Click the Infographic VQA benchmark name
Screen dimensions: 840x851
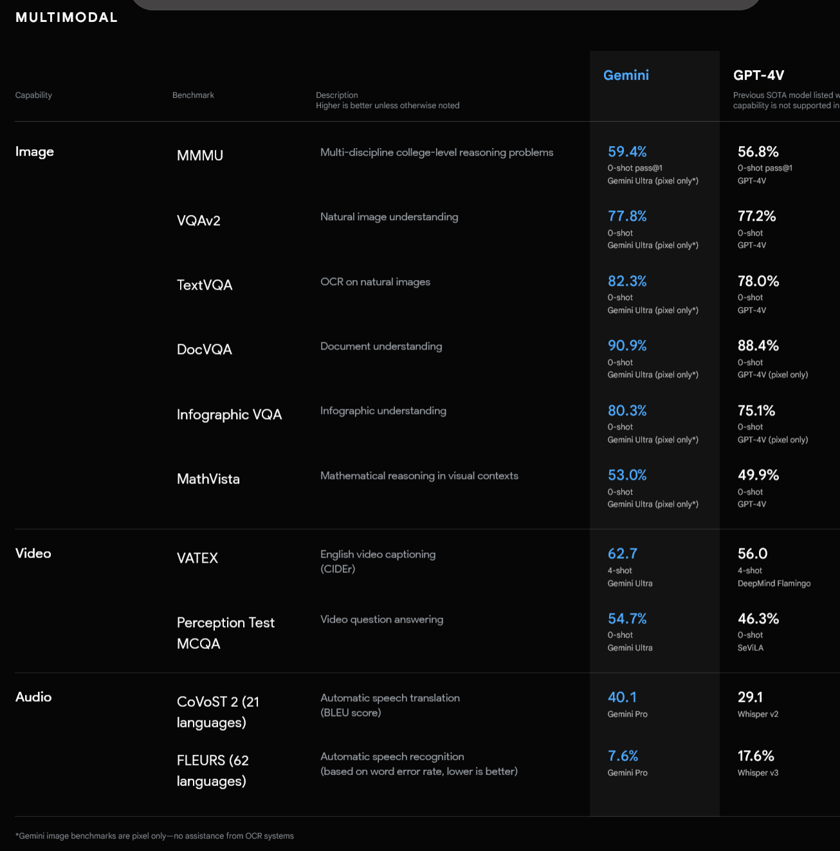pyautogui.click(x=230, y=415)
